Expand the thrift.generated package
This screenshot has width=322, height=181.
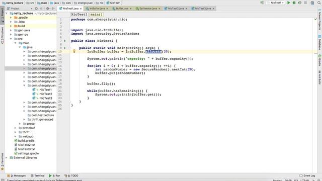point(25,120)
